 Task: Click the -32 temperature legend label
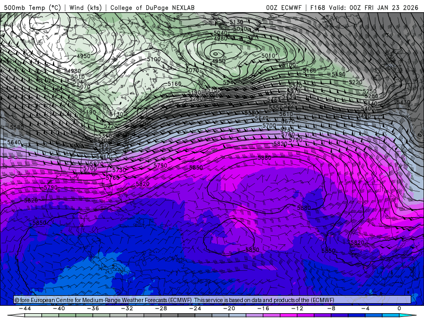[x=127, y=308]
